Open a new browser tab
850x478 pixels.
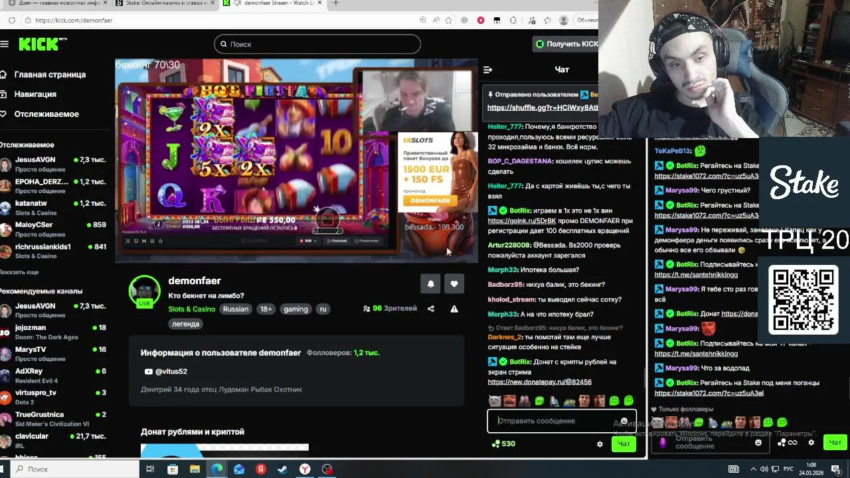(x=336, y=3)
